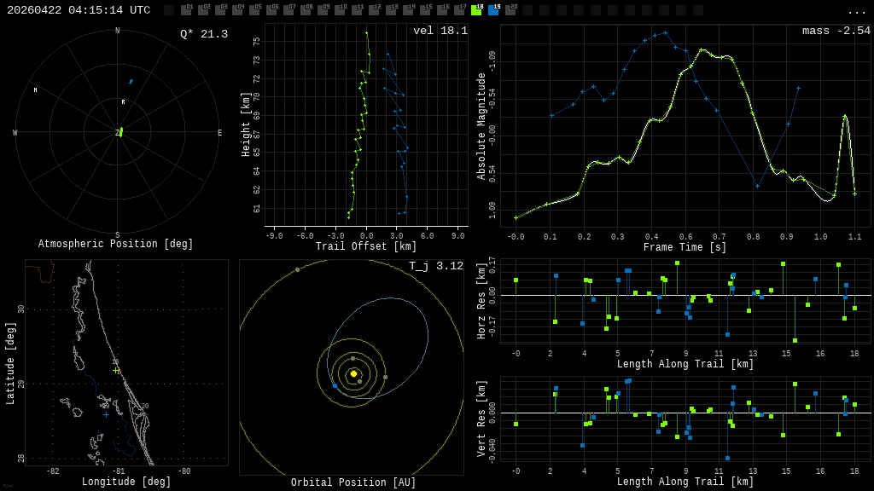The height and width of the screenshot is (491, 874).
Task: Click the timestamp 20260422 04:15:14 UTC
Action: point(79,10)
